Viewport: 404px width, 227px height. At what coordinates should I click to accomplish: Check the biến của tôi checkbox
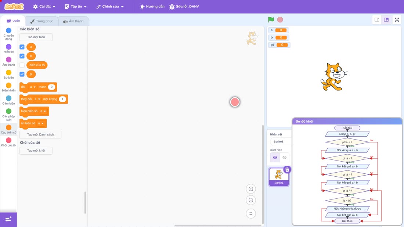[x=22, y=65]
